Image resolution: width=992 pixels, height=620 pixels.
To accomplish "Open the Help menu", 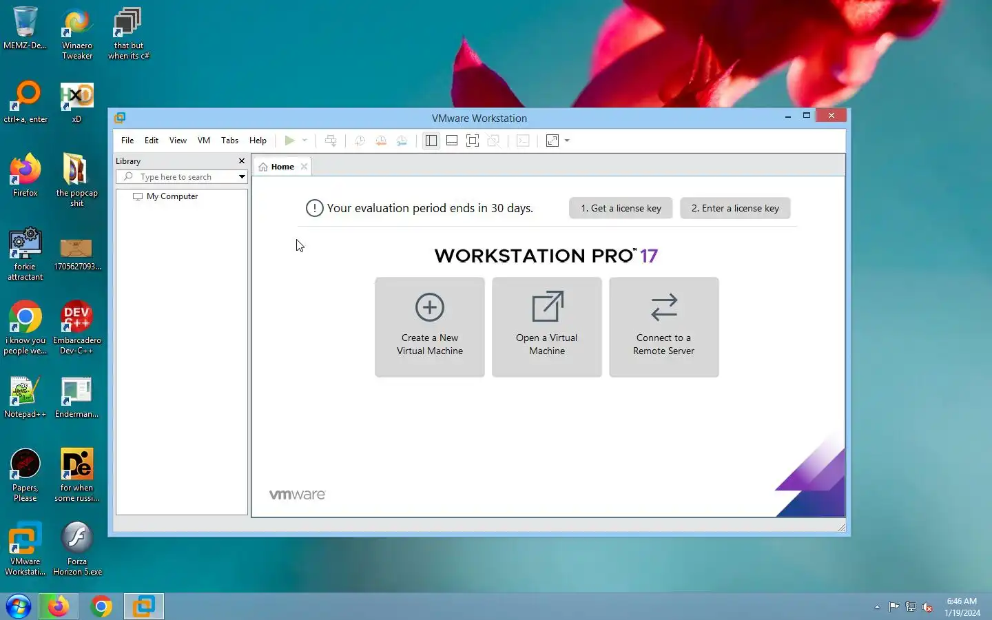I will coord(258,141).
